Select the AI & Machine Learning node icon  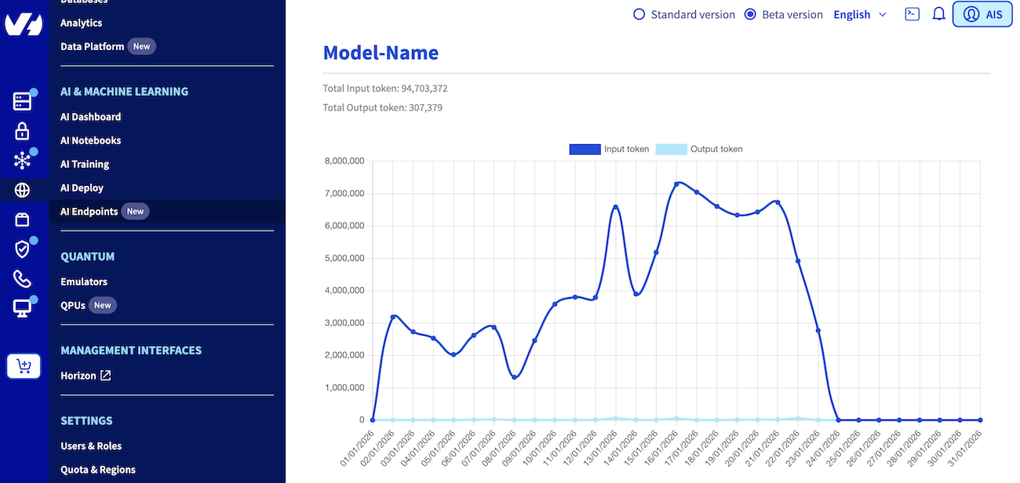coord(24,160)
